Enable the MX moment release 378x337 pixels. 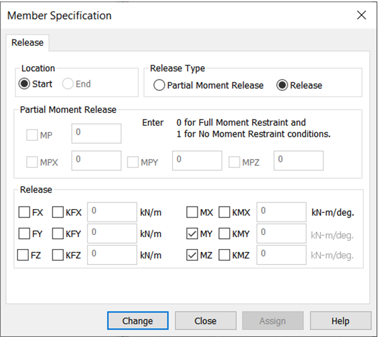pyautogui.click(x=192, y=213)
